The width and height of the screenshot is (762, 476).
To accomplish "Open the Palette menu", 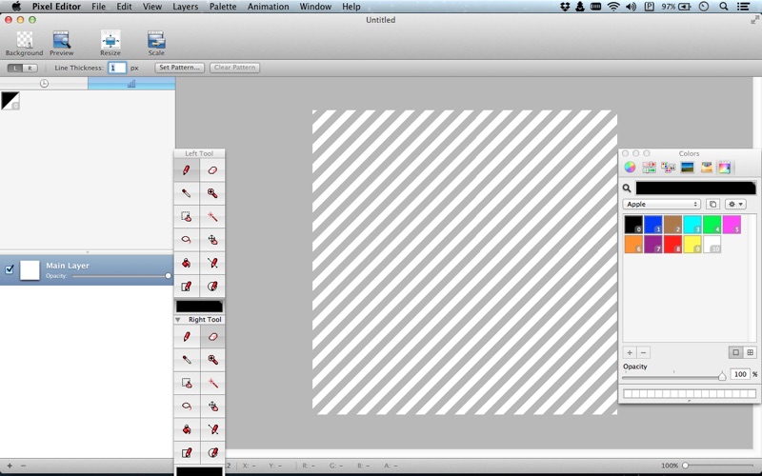I will coord(223,7).
